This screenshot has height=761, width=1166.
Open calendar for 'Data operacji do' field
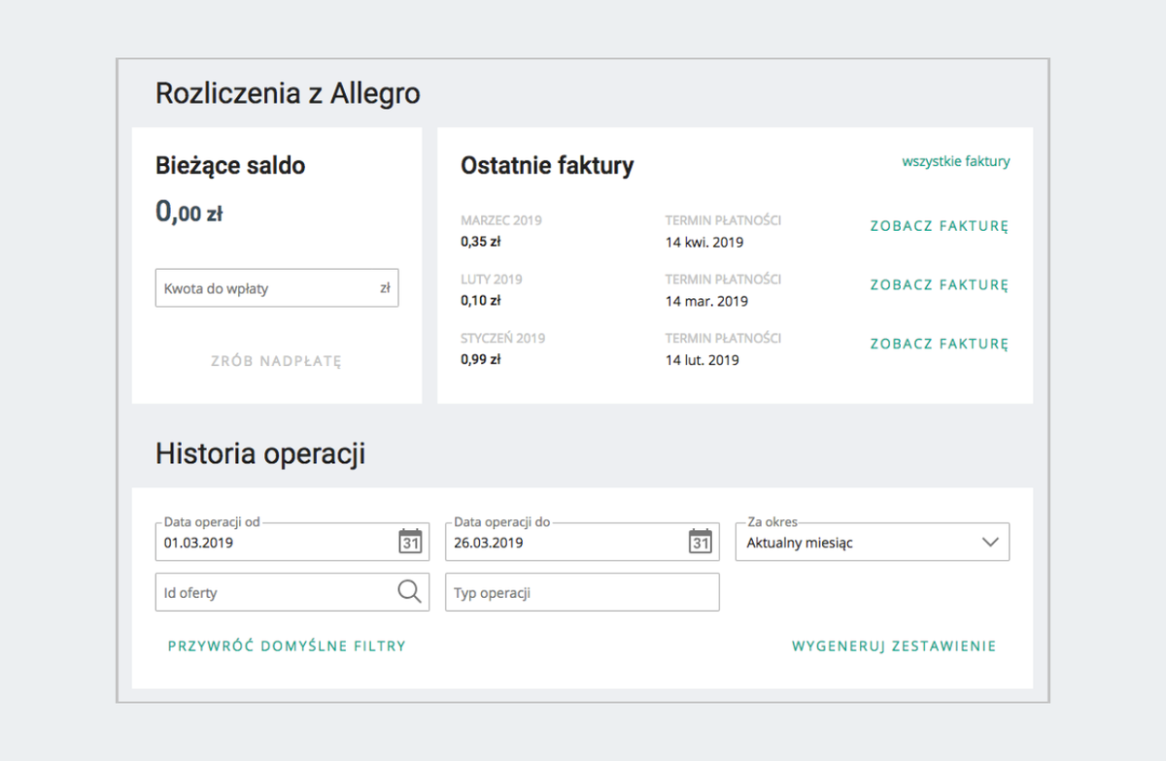(701, 543)
